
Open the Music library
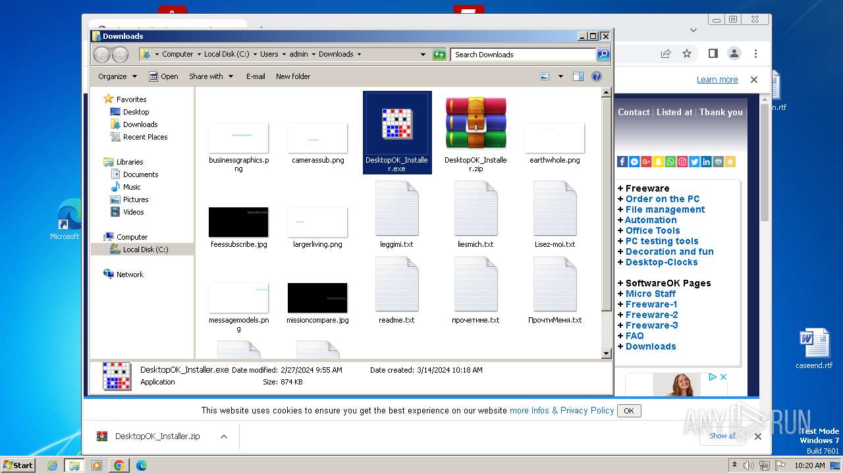point(132,187)
